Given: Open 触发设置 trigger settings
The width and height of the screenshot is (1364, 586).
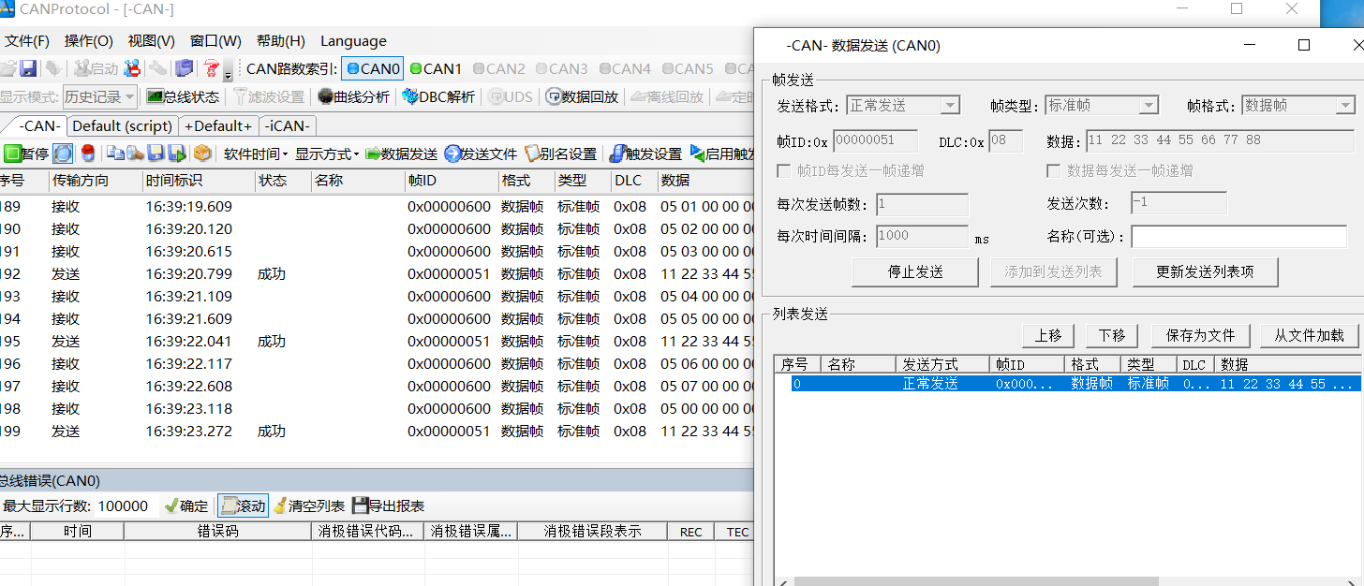Looking at the screenshot, I should pyautogui.click(x=645, y=154).
